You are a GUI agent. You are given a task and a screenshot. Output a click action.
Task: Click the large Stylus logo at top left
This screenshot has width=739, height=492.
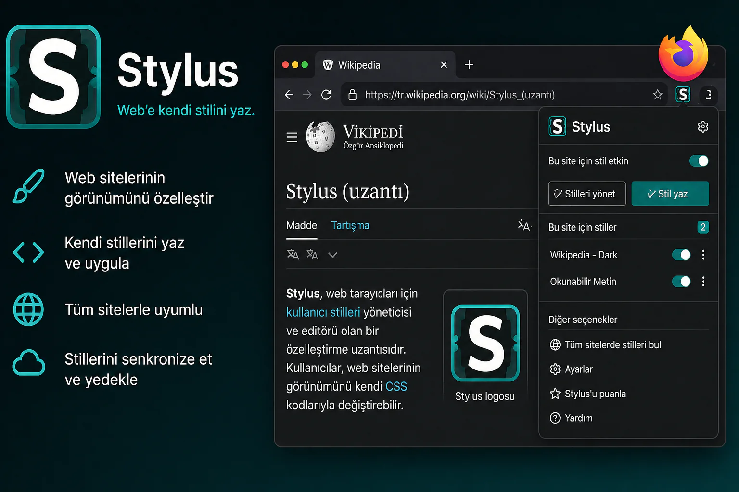coord(53,77)
